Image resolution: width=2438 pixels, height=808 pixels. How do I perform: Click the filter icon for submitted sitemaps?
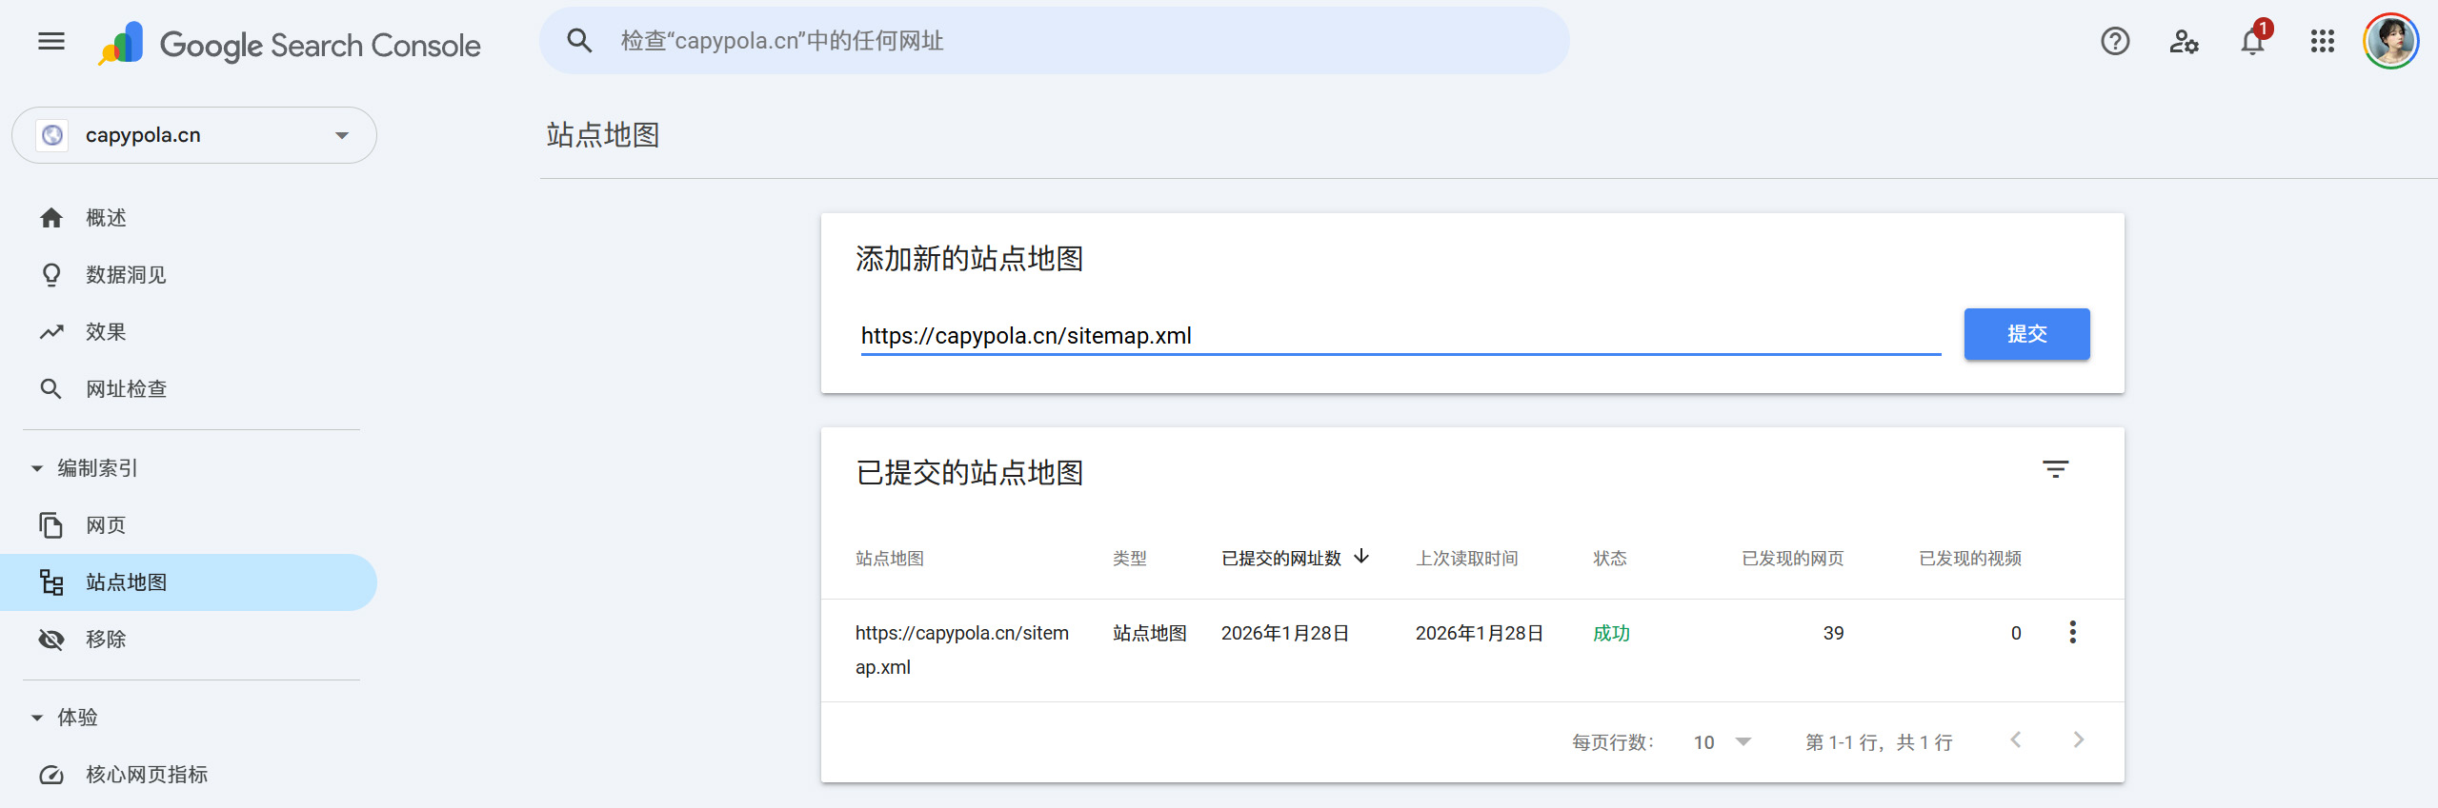pyautogui.click(x=2055, y=469)
